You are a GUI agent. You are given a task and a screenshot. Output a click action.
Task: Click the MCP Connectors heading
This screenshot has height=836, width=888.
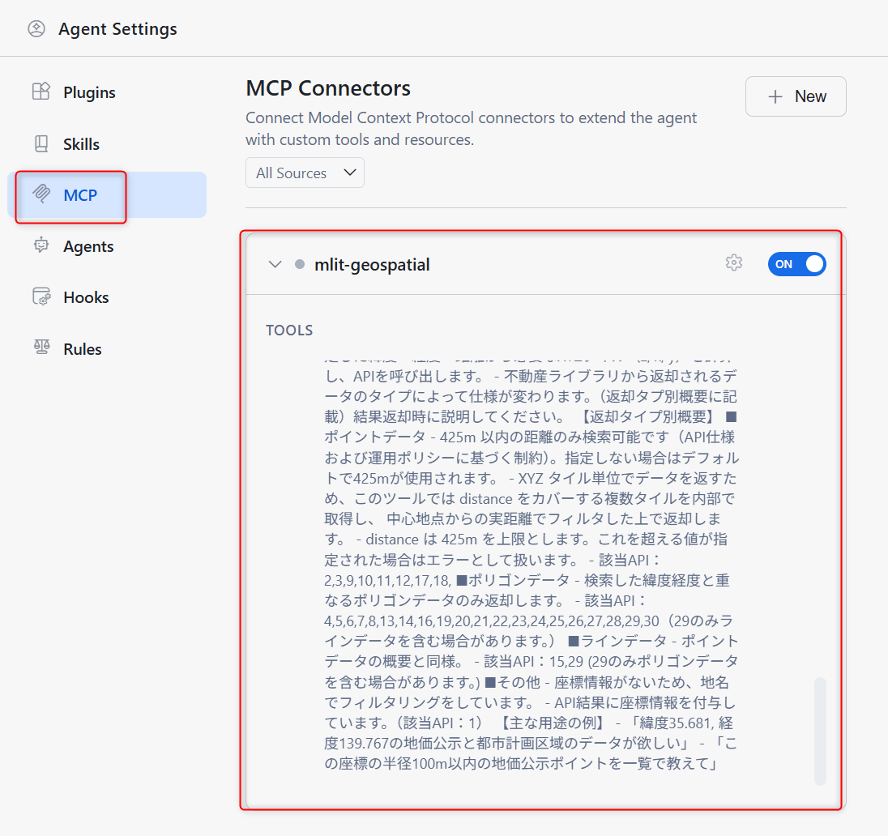[x=328, y=88]
